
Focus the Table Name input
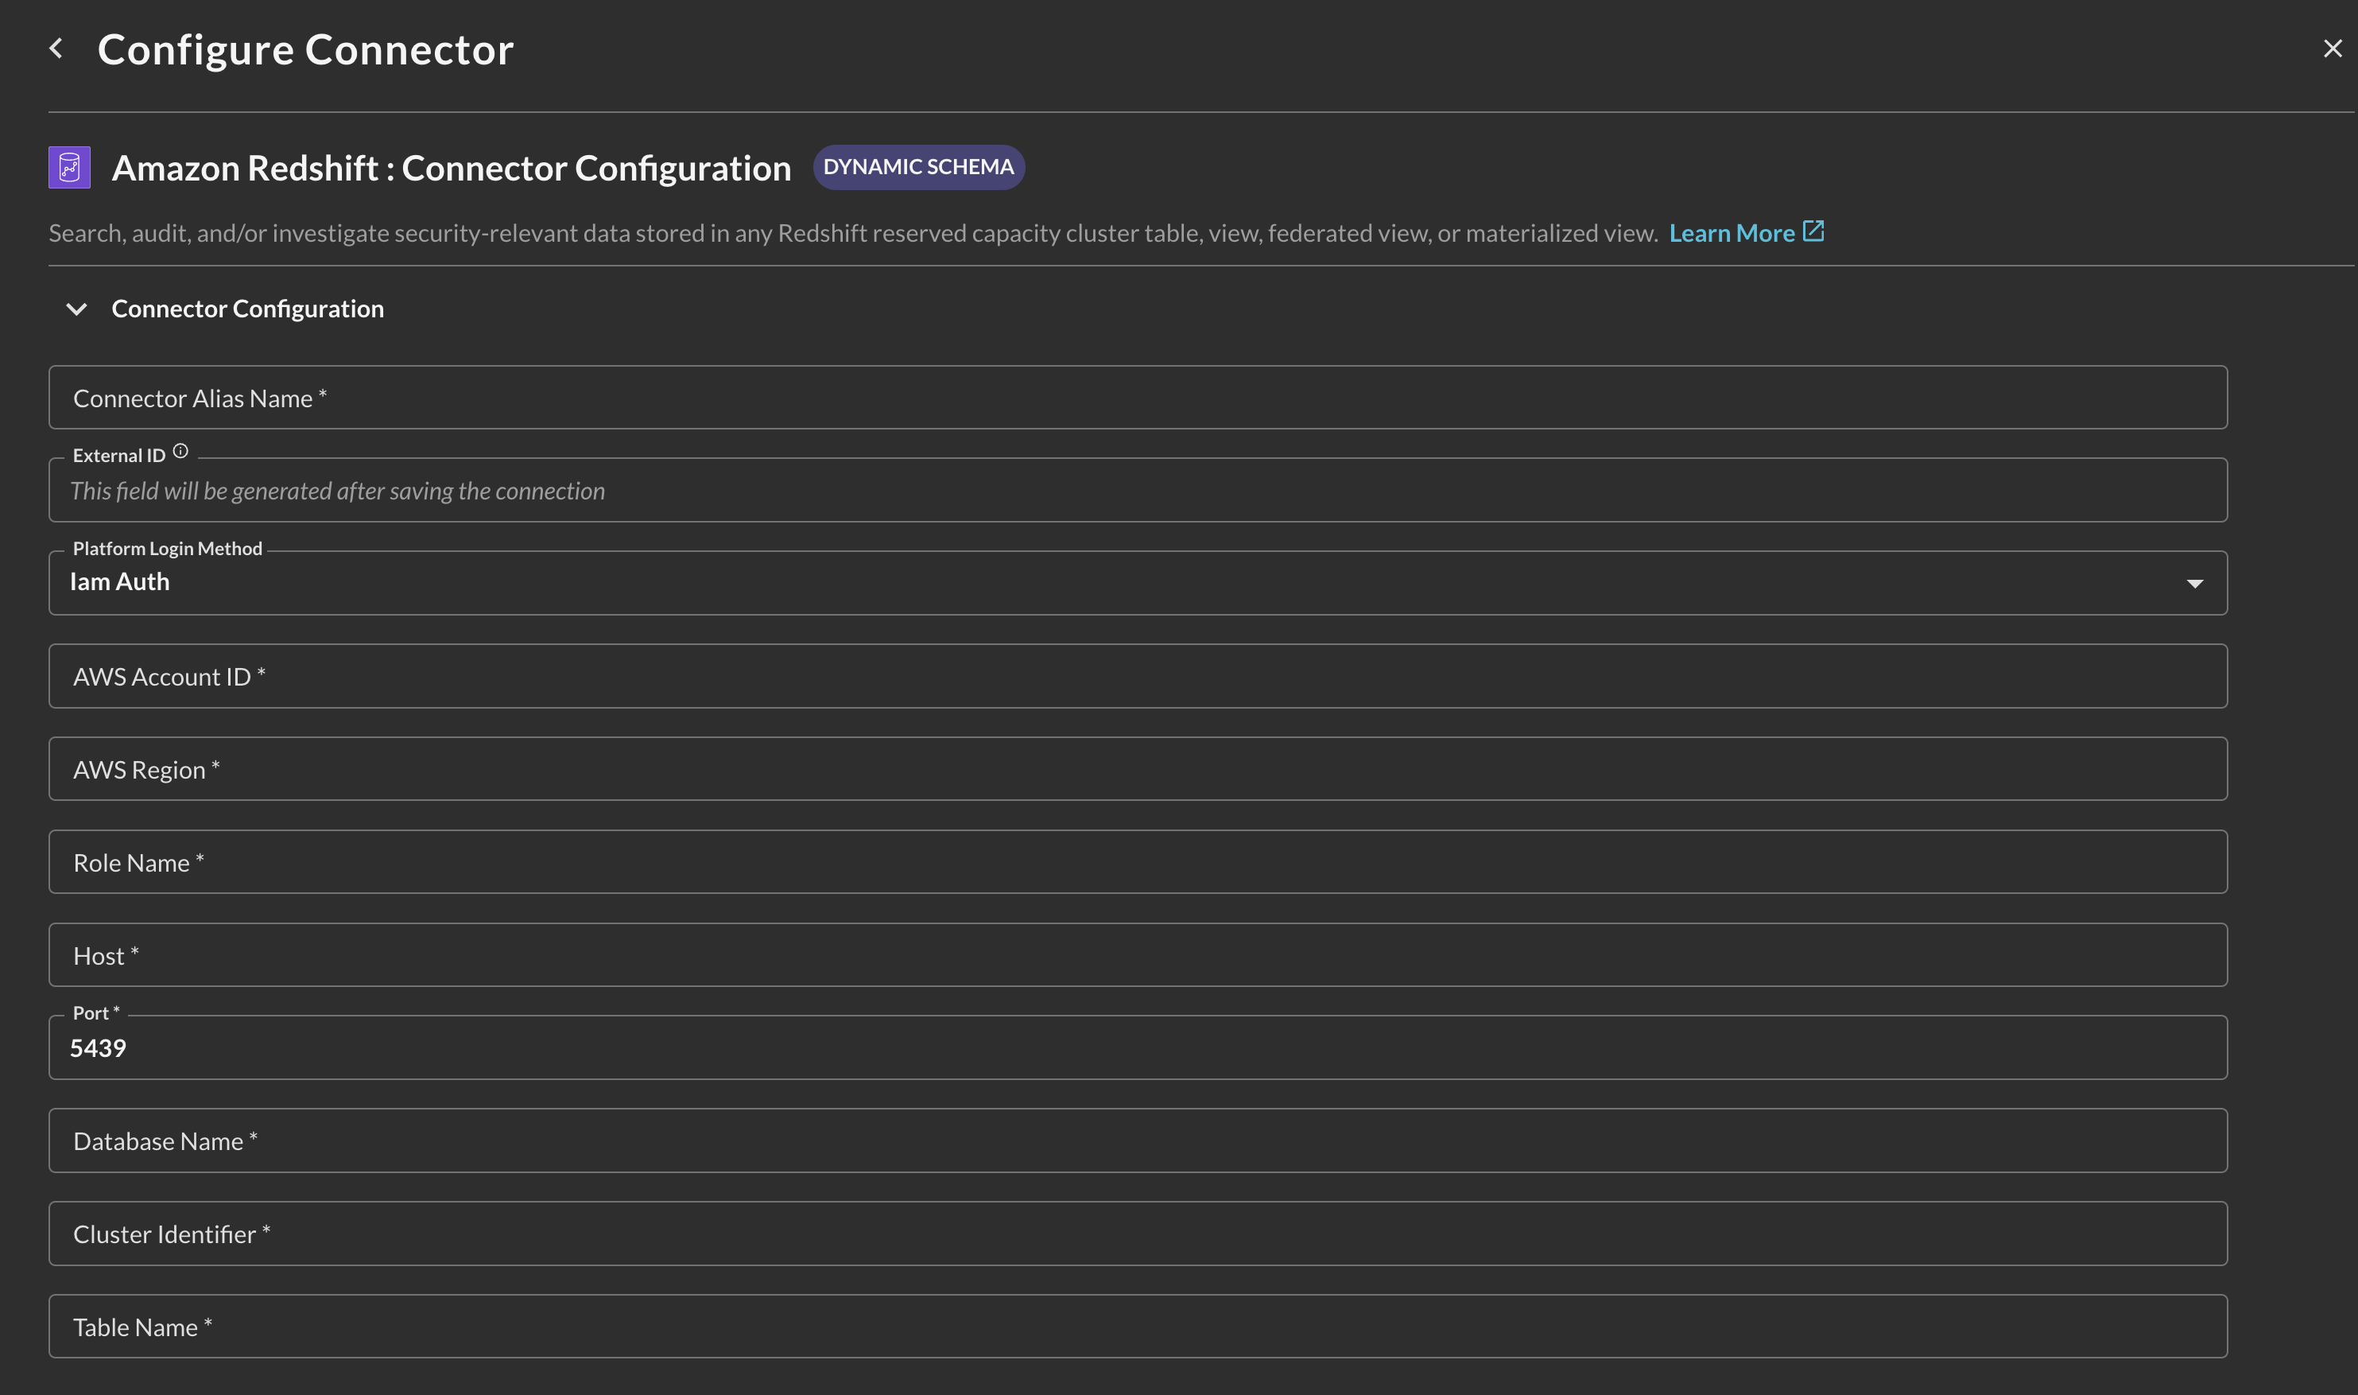1138,1327
